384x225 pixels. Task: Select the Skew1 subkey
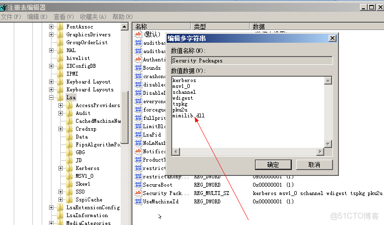83,184
